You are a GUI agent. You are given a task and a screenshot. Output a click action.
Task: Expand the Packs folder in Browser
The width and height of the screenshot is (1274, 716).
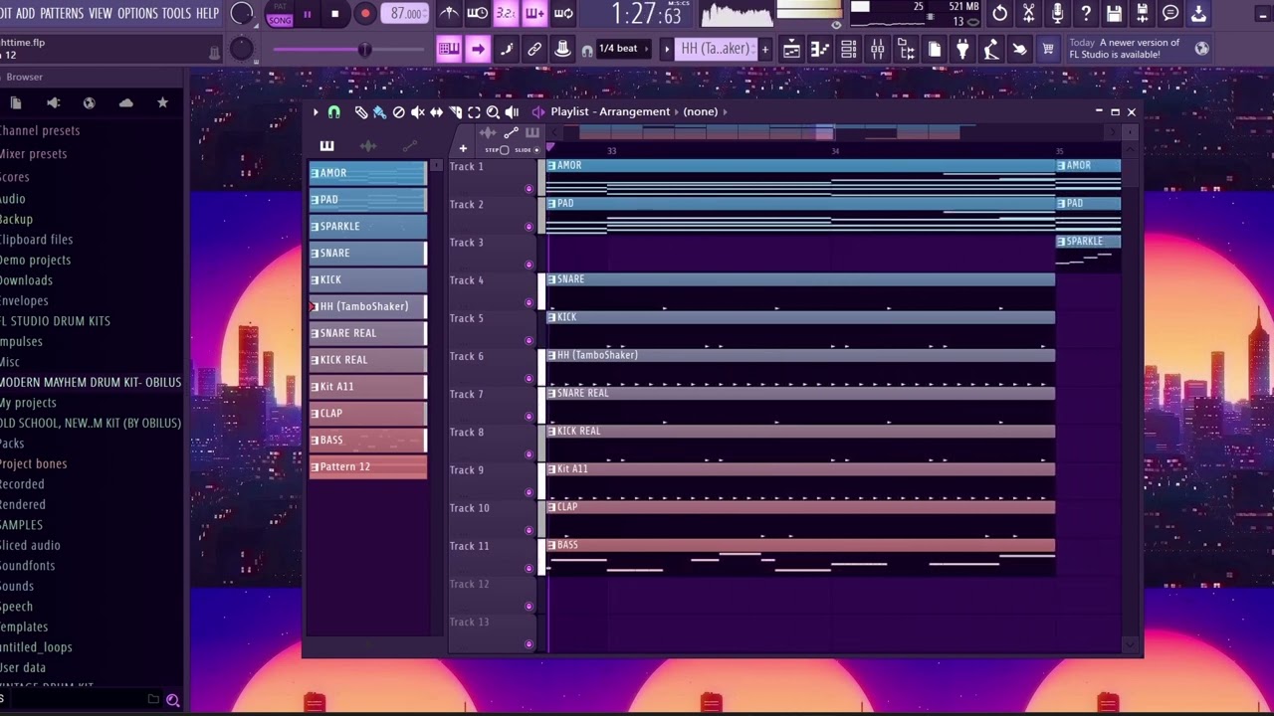point(12,444)
